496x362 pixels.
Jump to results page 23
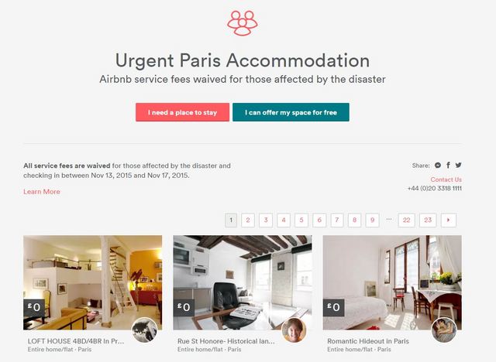pos(428,220)
